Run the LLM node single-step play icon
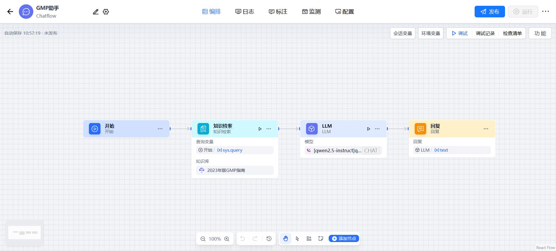This screenshot has width=556, height=251. coord(368,129)
